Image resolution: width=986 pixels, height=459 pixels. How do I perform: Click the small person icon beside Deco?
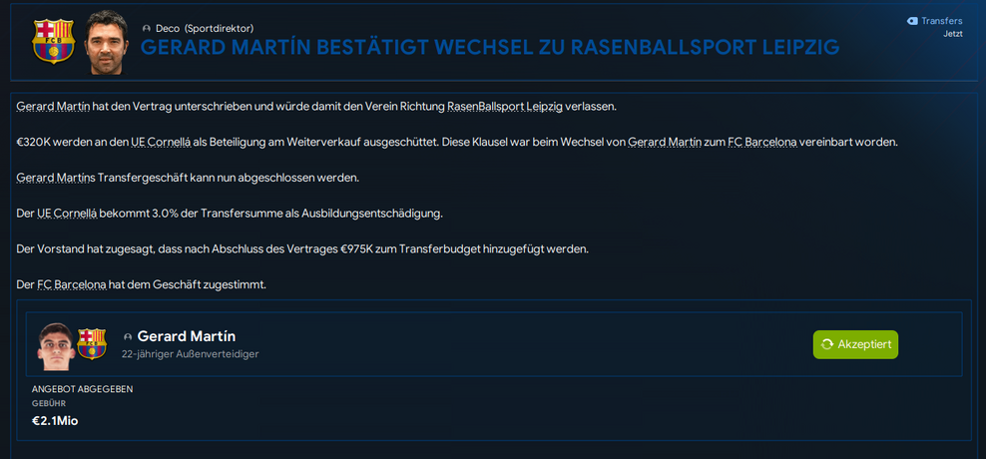147,29
